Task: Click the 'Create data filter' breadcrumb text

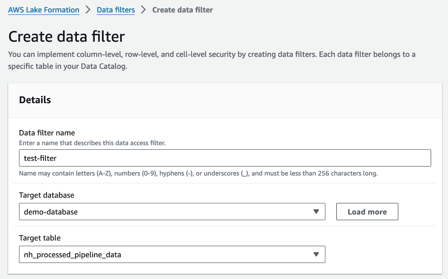Action: pos(183,10)
